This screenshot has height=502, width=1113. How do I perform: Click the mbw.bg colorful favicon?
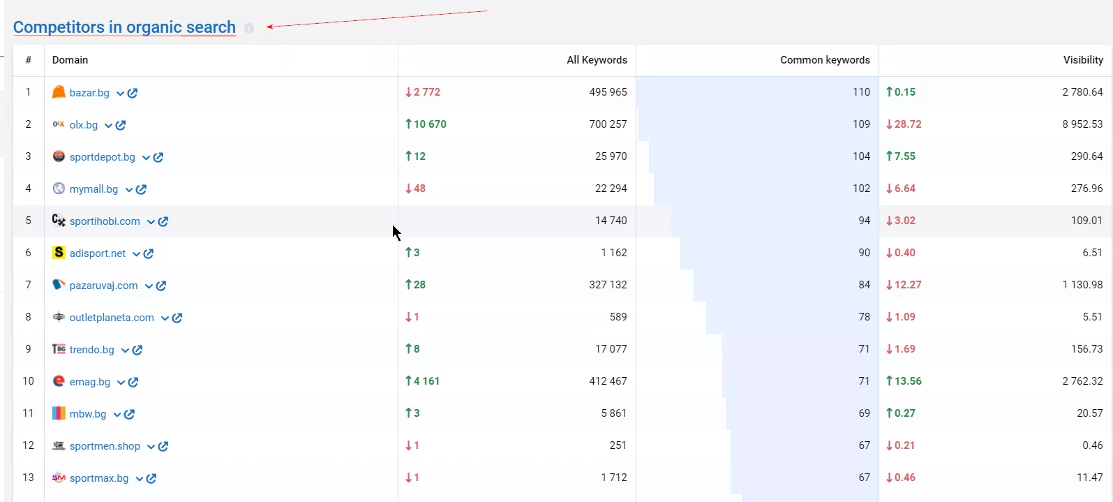click(x=59, y=413)
